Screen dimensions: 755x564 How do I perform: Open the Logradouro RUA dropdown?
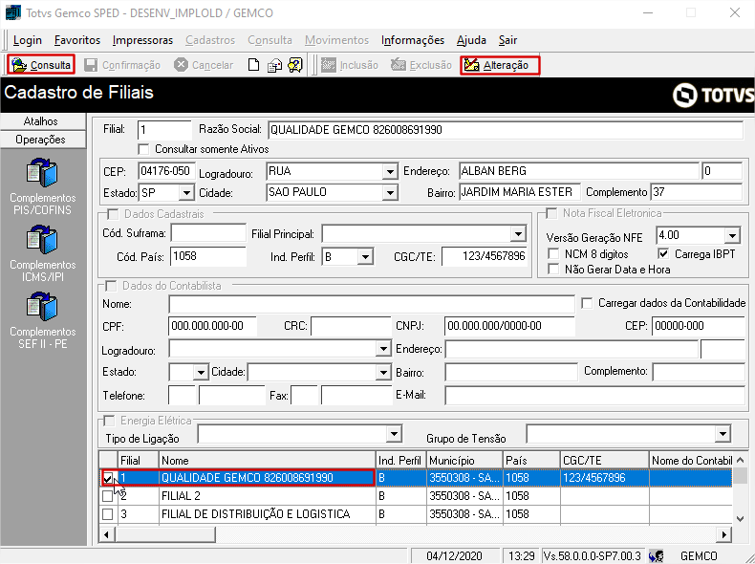coord(390,171)
